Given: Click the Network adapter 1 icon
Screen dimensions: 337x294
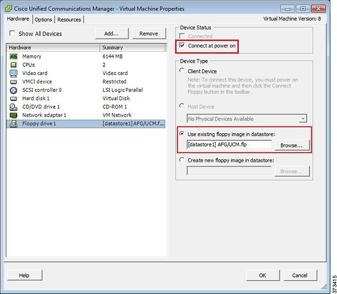Looking at the screenshot, I should pyautogui.click(x=14, y=115).
